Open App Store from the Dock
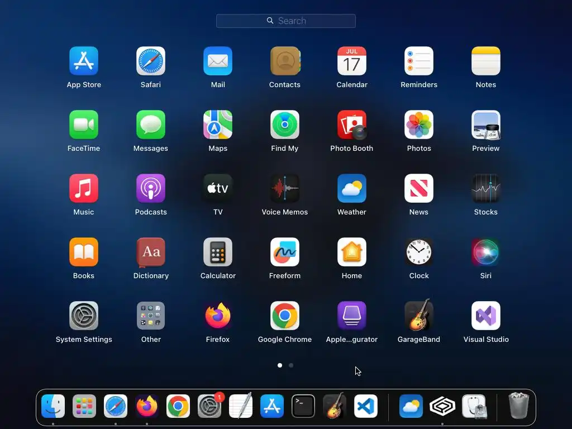Image resolution: width=572 pixels, height=429 pixels. pos(272,406)
